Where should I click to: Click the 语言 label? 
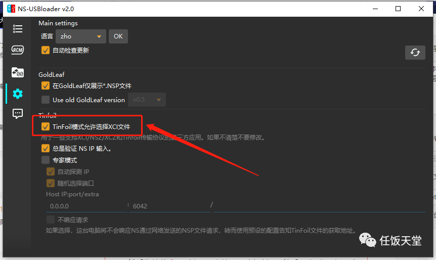pos(47,36)
